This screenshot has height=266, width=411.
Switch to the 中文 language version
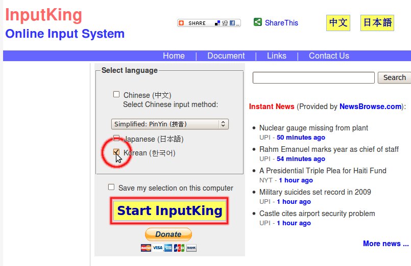pyautogui.click(x=338, y=23)
